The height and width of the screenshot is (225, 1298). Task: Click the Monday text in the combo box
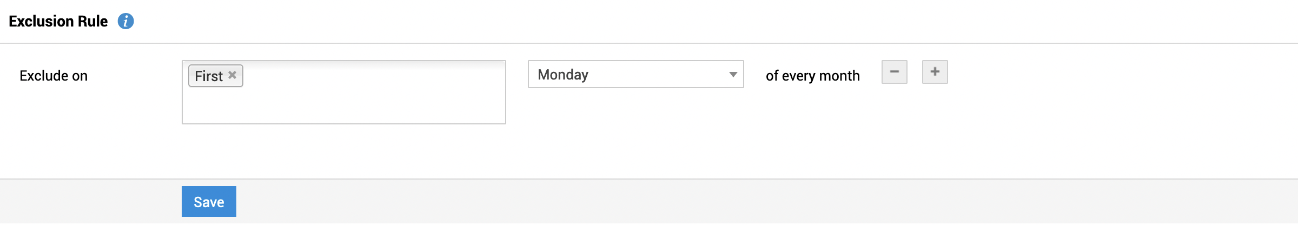point(563,75)
